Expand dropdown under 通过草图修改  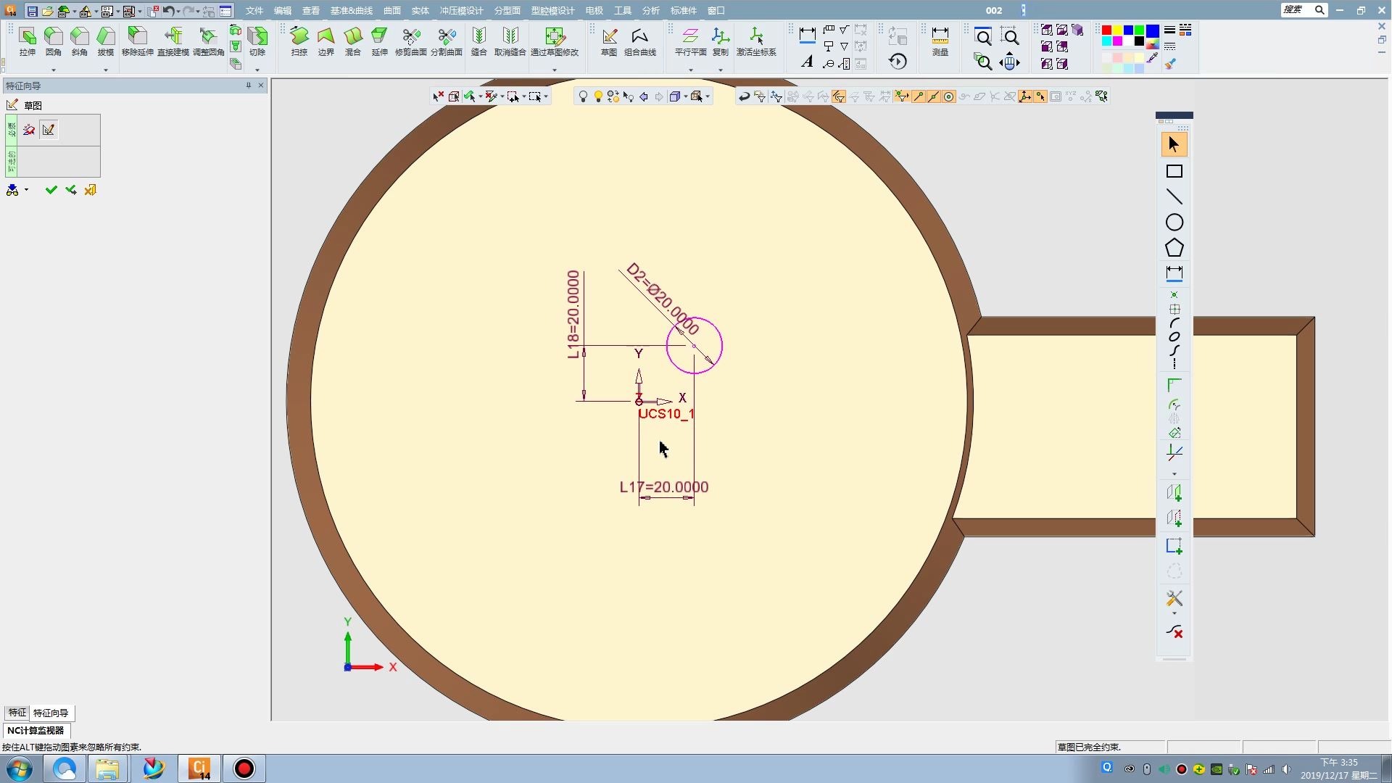(x=555, y=70)
